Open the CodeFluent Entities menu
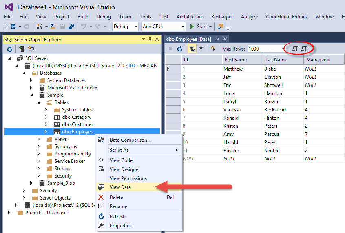This screenshot has height=233, width=345. tap(287, 17)
